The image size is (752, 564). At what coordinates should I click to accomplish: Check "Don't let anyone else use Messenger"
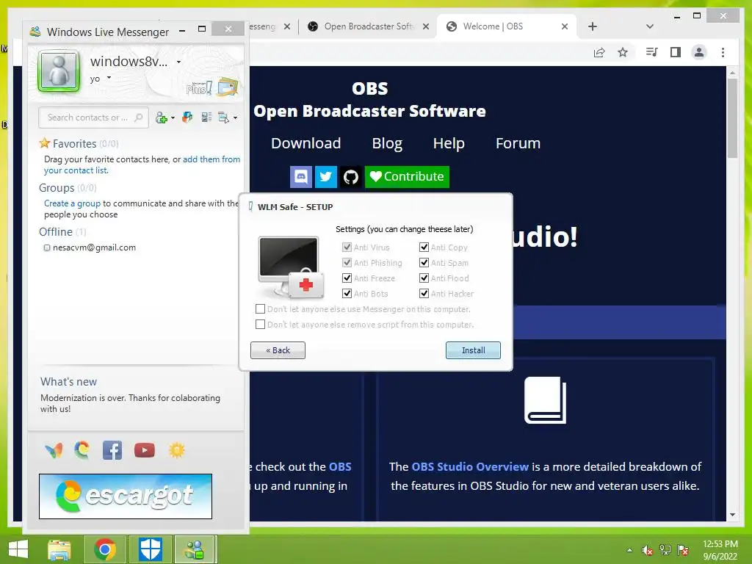click(261, 309)
